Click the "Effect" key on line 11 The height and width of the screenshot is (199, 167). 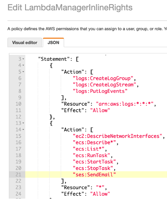(73, 110)
